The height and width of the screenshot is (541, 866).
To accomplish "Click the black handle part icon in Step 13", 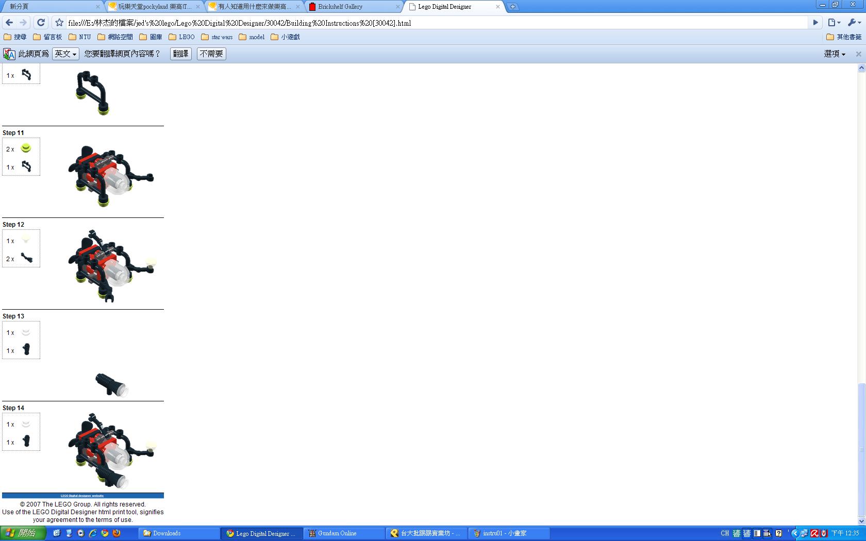I will coord(26,349).
